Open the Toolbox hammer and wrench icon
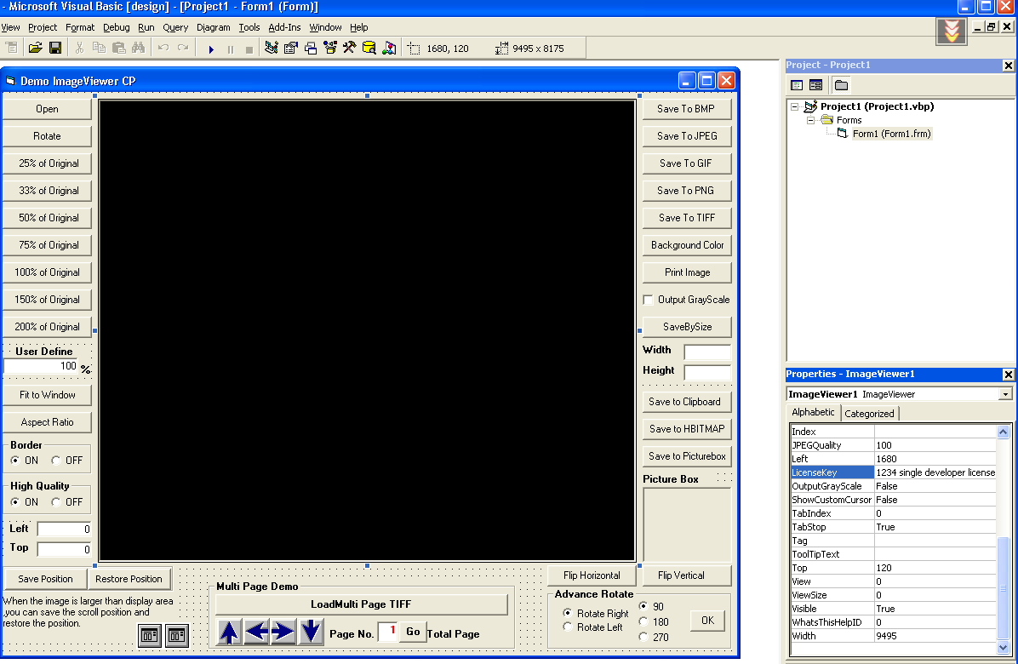1018x664 pixels. pos(349,49)
